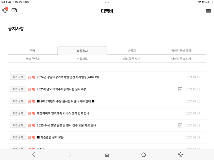Open the notification bell with red badge

click(5, 10)
